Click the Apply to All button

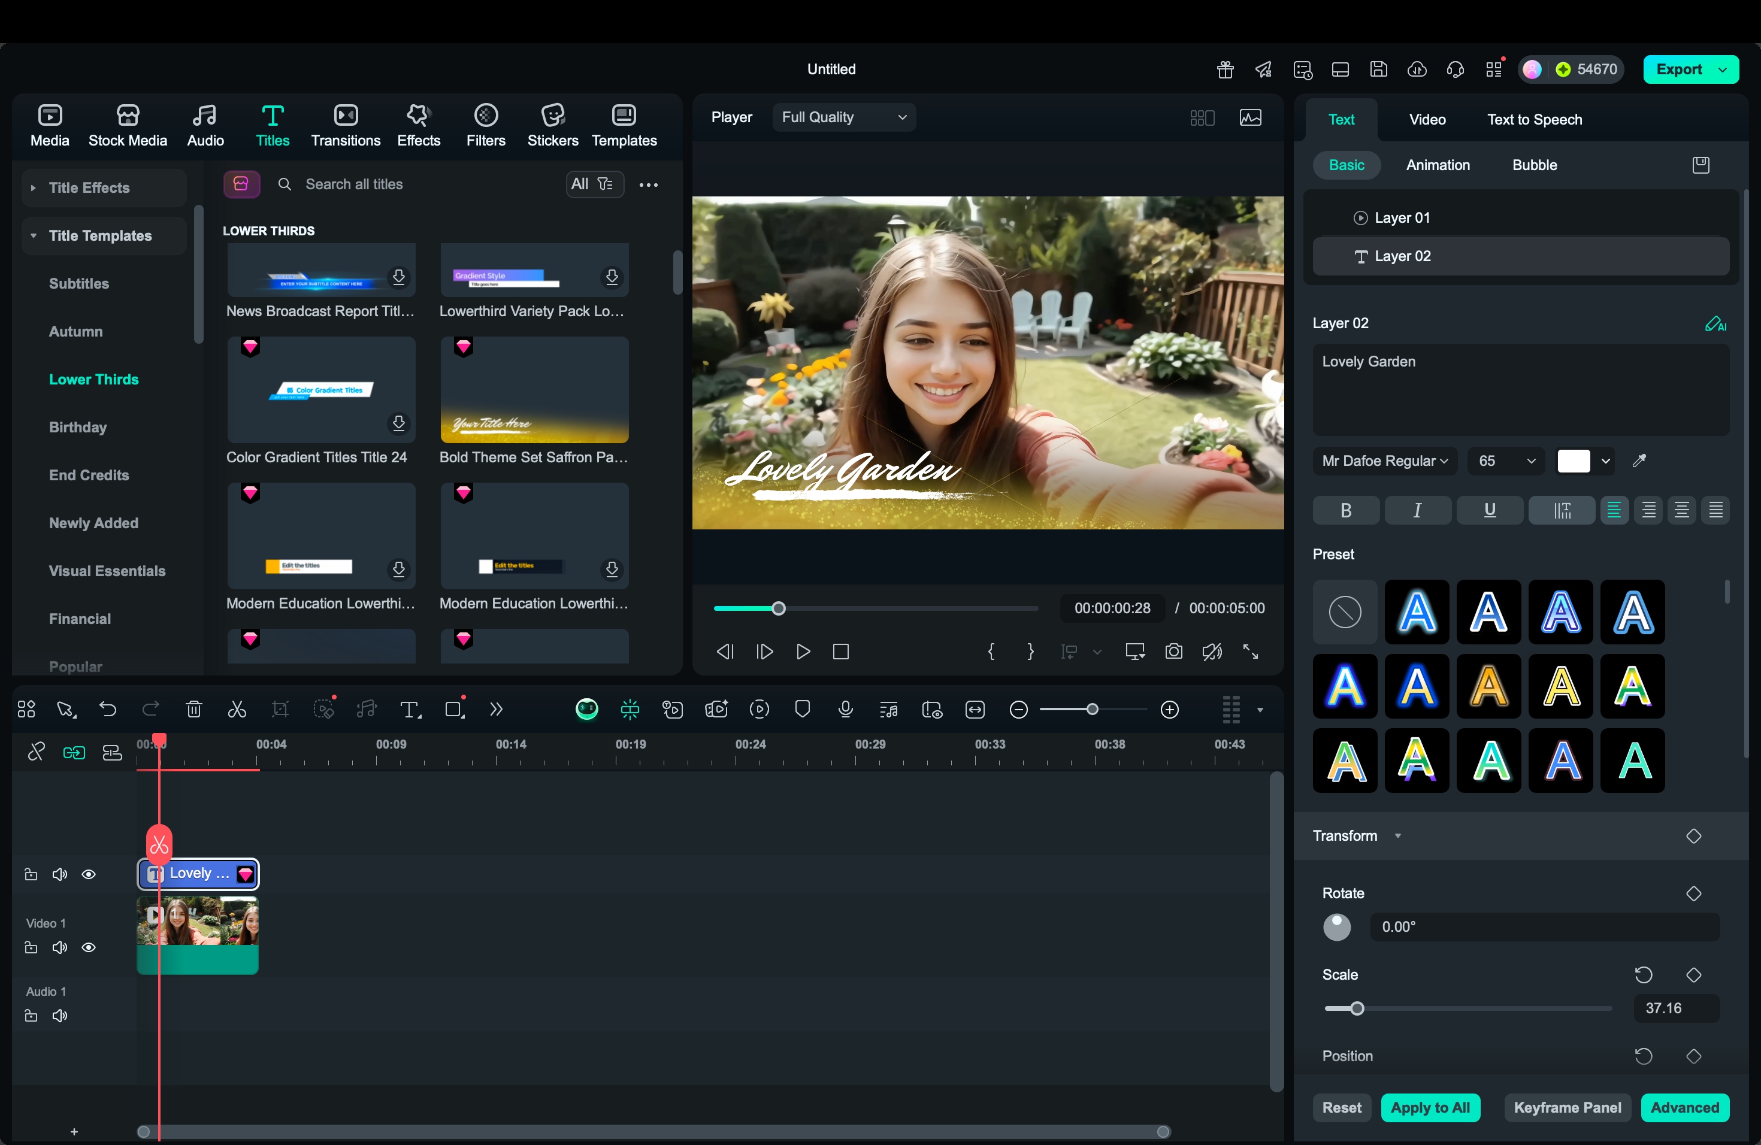1430,1107
